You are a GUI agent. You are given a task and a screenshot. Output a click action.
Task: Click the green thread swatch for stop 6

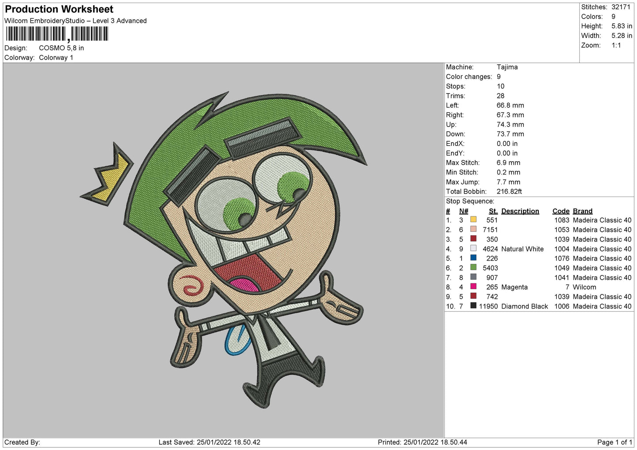point(473,268)
